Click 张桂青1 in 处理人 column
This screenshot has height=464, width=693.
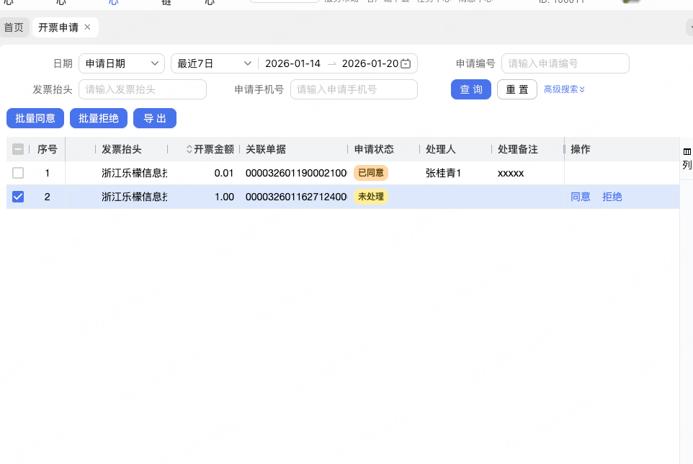pos(443,173)
